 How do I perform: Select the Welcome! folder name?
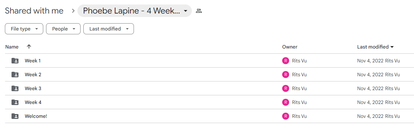click(36, 116)
